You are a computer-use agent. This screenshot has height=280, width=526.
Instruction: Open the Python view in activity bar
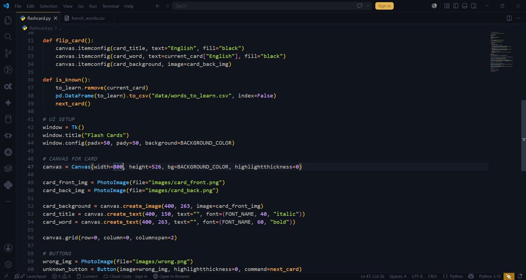(8, 185)
